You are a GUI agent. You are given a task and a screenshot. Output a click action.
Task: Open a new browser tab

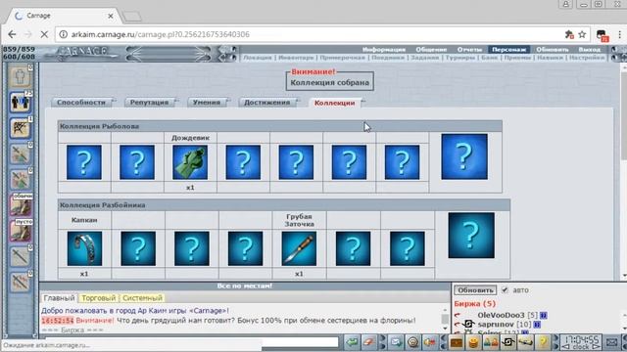[x=132, y=17]
